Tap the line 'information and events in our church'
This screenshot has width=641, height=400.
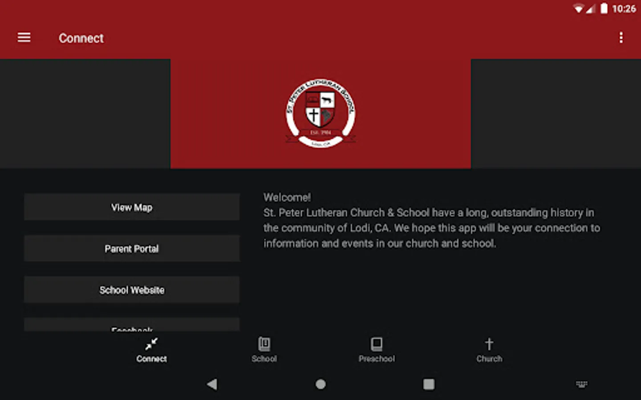pyautogui.click(x=380, y=244)
